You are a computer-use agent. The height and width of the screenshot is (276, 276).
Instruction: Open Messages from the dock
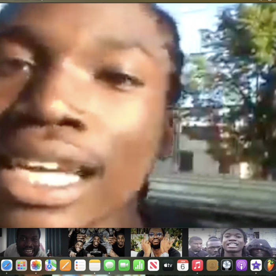coord(109,265)
